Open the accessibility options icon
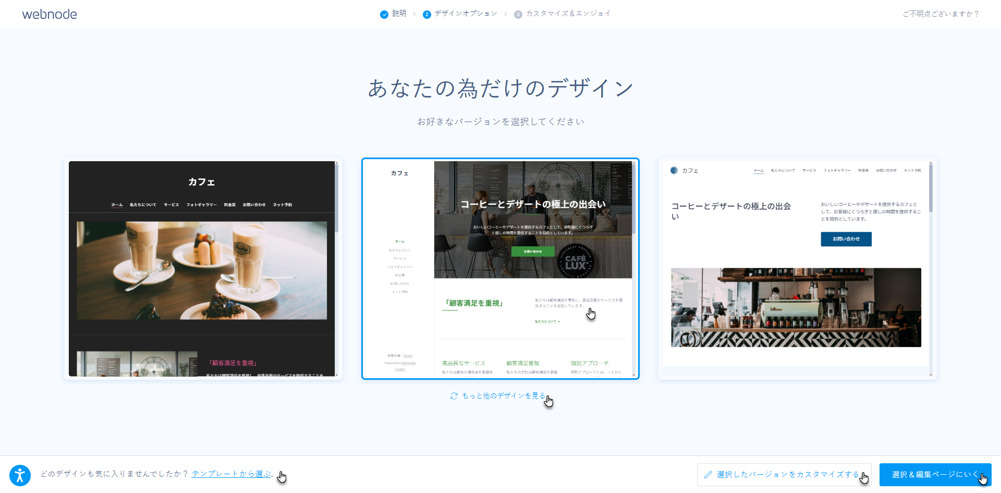 20,475
